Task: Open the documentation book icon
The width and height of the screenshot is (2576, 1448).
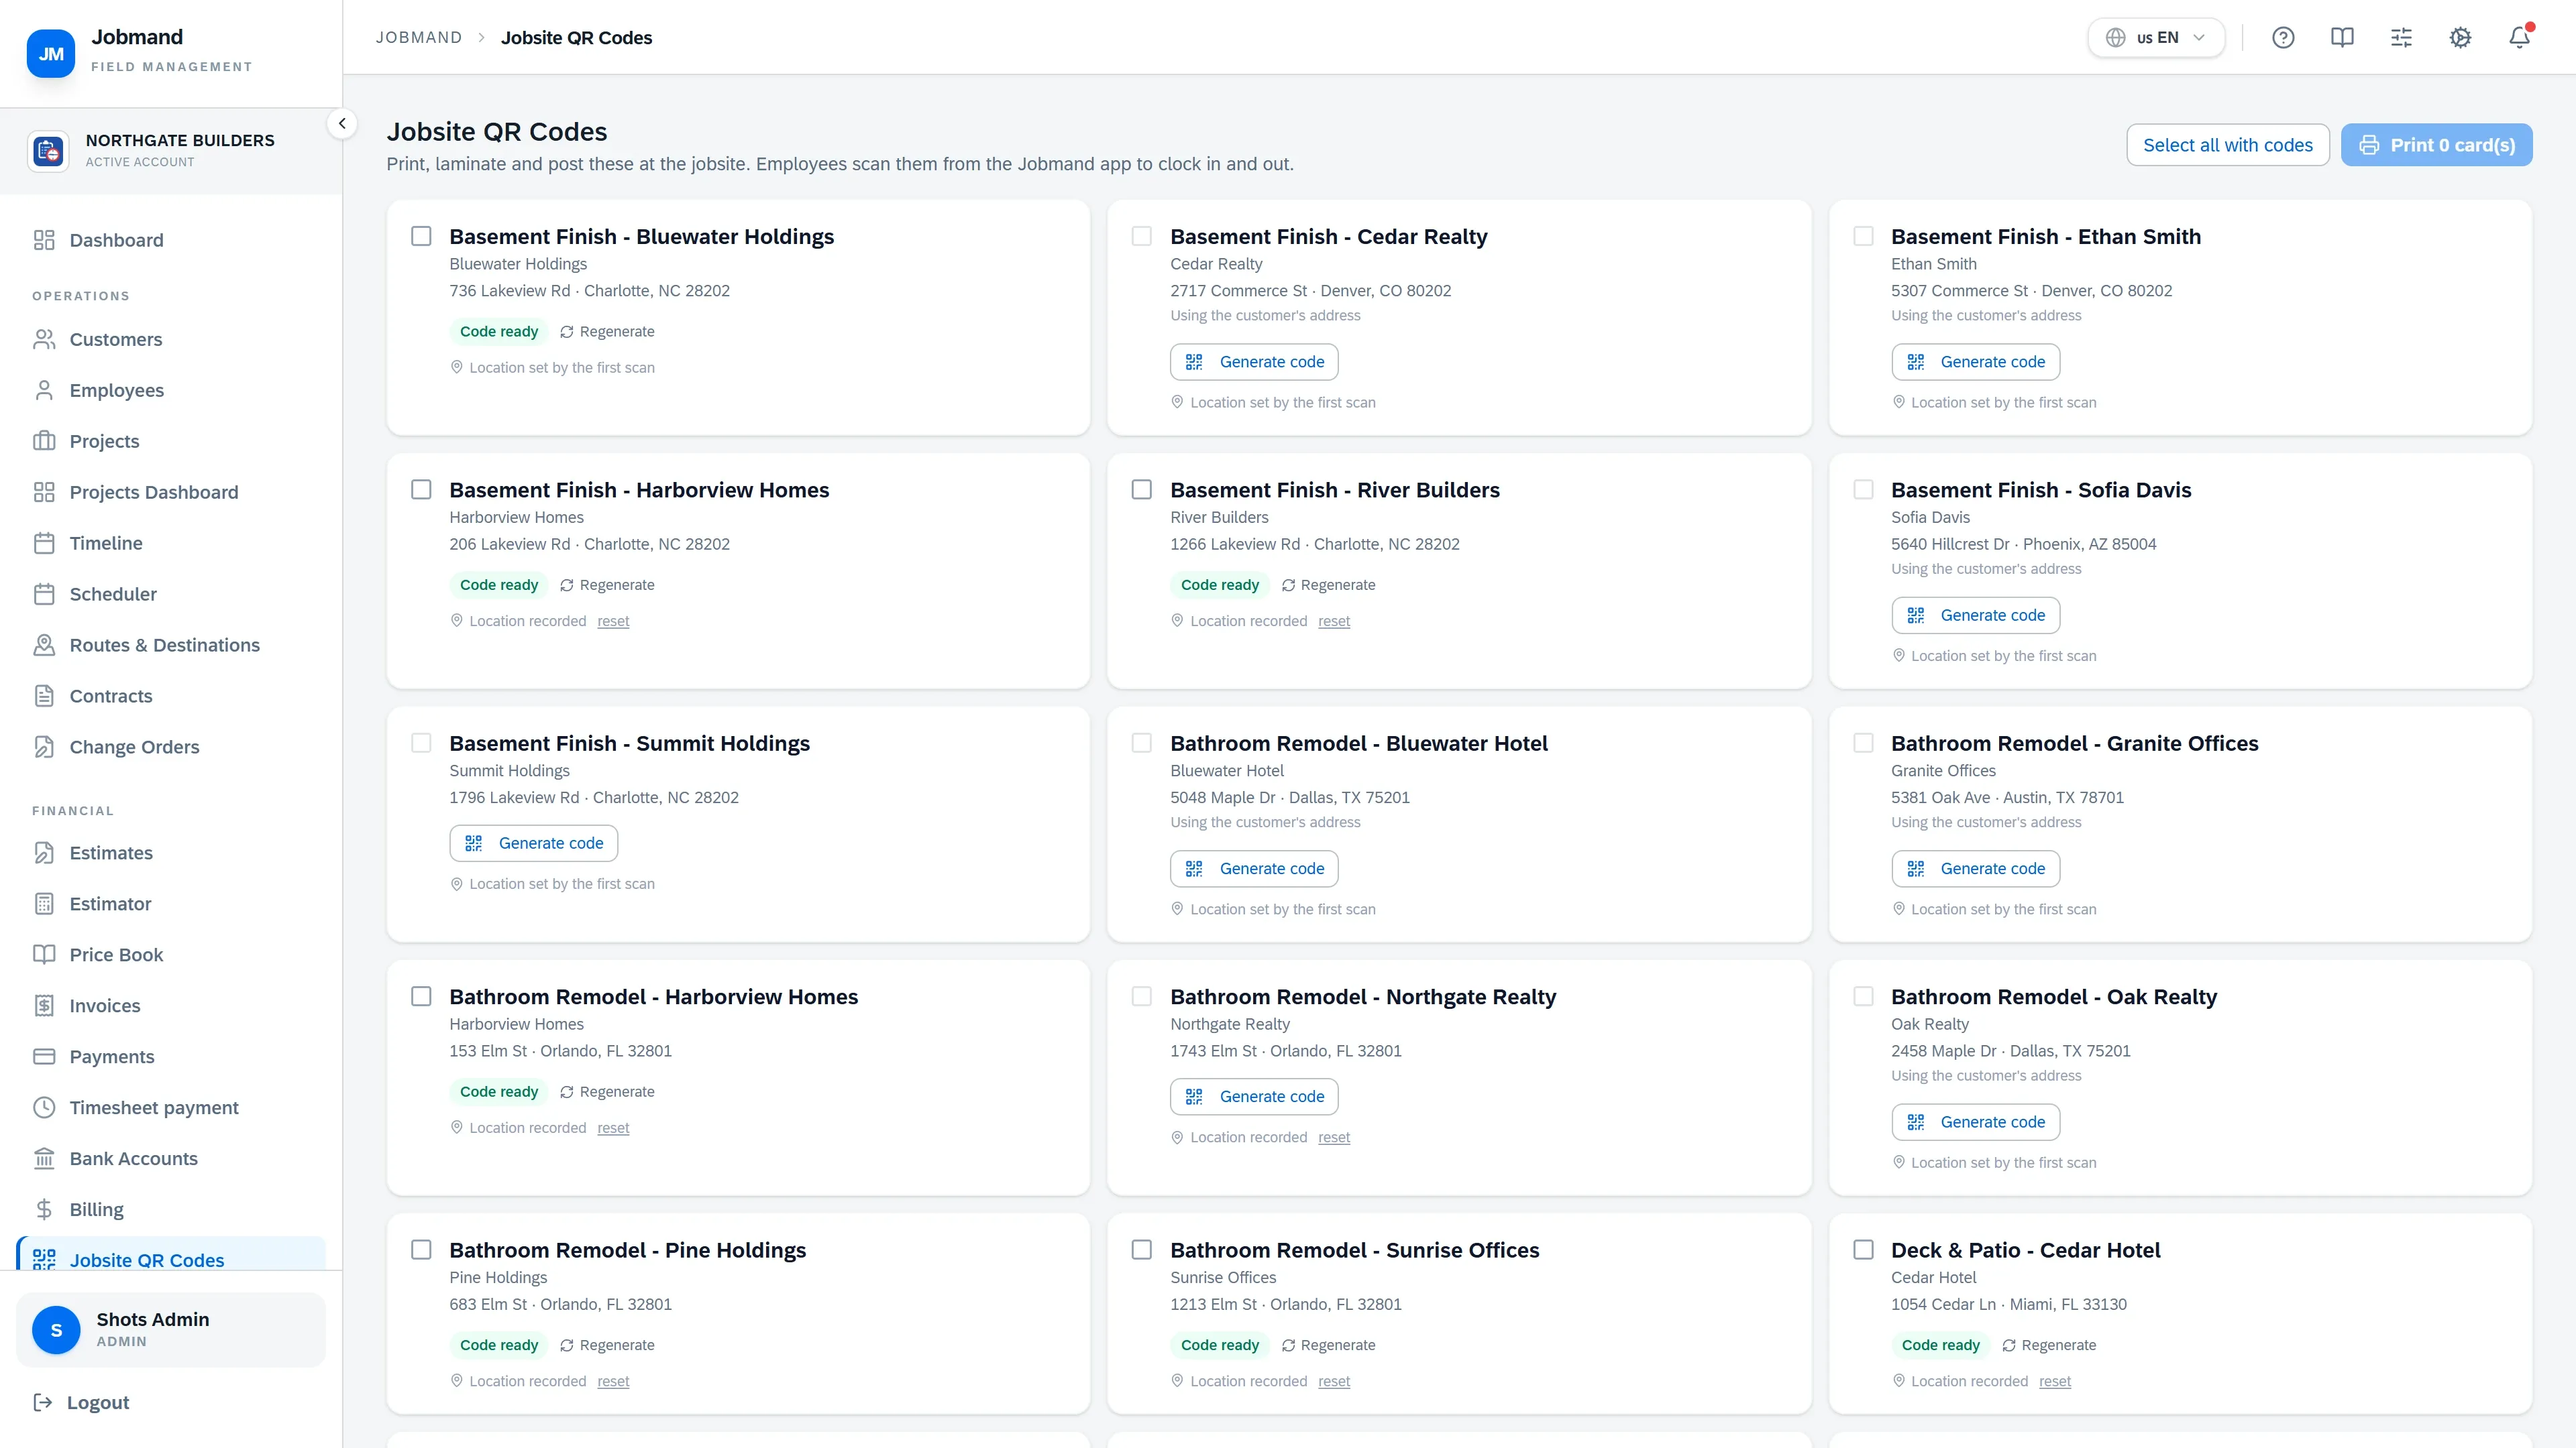Action: point(2342,38)
